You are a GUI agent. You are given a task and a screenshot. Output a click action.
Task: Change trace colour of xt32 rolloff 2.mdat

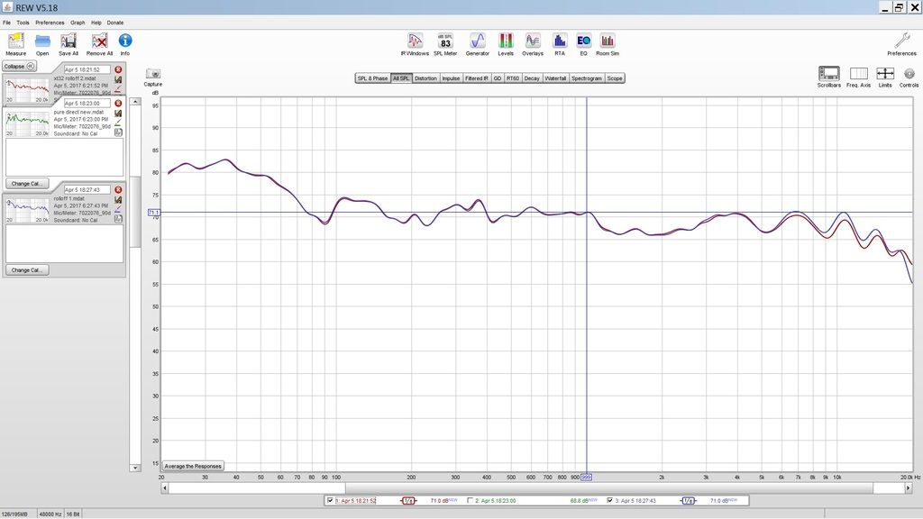pos(118,89)
